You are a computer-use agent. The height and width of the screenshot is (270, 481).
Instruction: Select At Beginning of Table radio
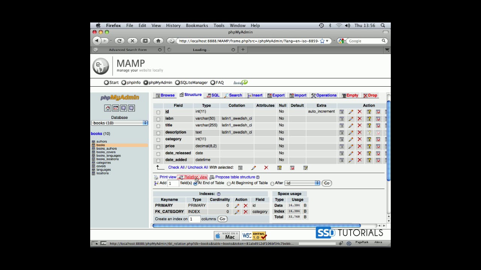coord(229,183)
